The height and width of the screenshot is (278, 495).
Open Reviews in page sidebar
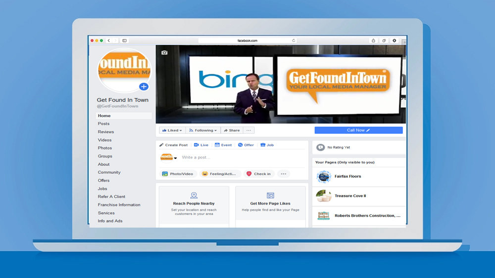coord(106,132)
